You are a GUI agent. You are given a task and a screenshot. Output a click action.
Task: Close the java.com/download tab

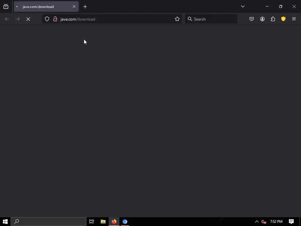pyautogui.click(x=74, y=7)
